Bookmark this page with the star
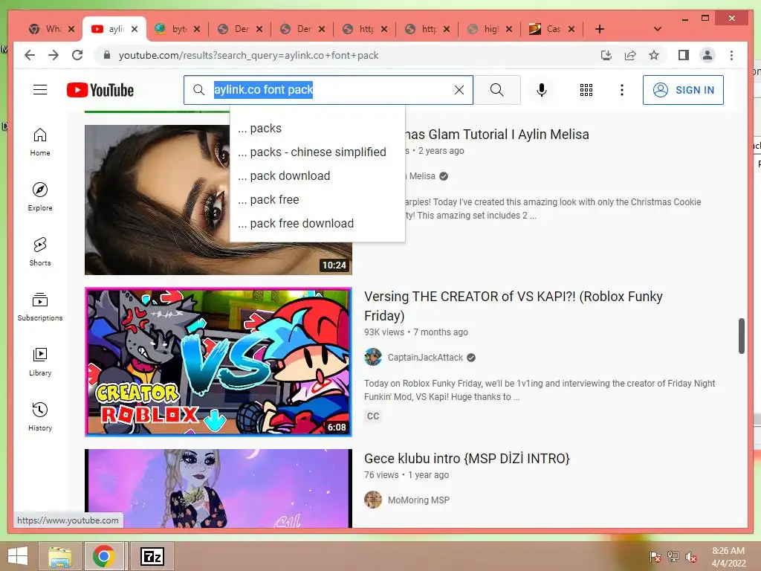The image size is (761, 571). 654,55
